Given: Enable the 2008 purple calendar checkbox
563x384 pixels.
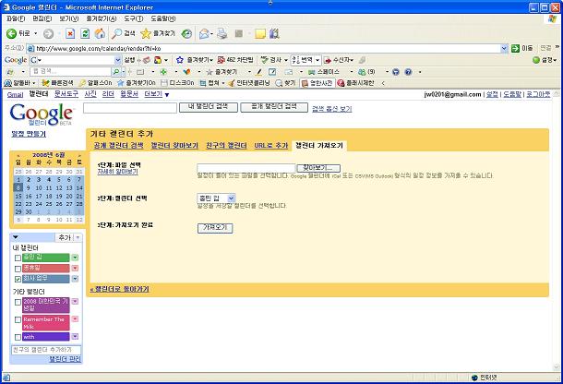Looking at the screenshot, I should pos(18,302).
